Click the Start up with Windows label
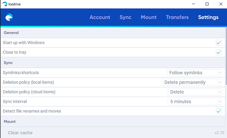This screenshot has width=227, height=138. (24, 43)
